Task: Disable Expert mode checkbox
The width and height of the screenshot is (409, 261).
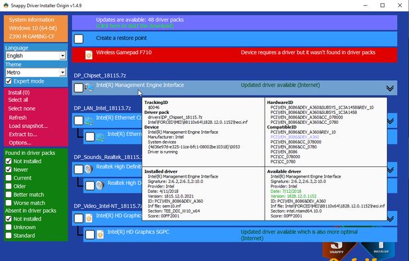Action: click(9, 81)
